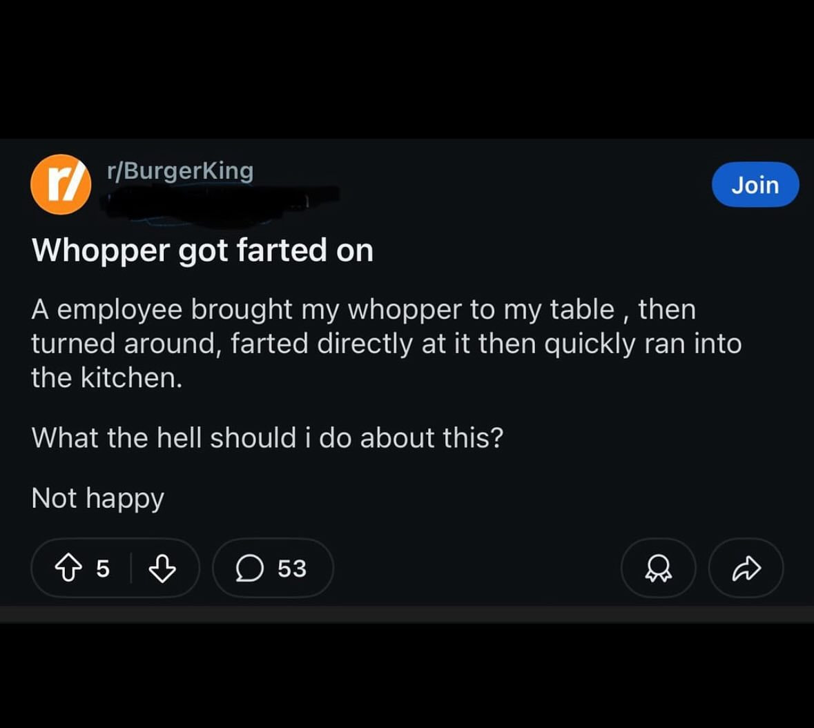
Task: Click the divider line inside the vote pill
Action: [x=131, y=569]
